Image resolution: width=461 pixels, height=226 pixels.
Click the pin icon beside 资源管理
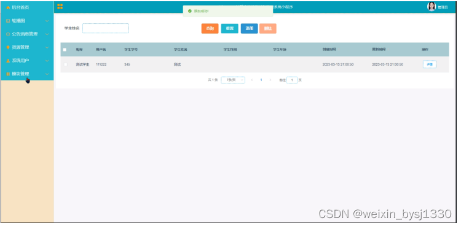(x=8, y=47)
